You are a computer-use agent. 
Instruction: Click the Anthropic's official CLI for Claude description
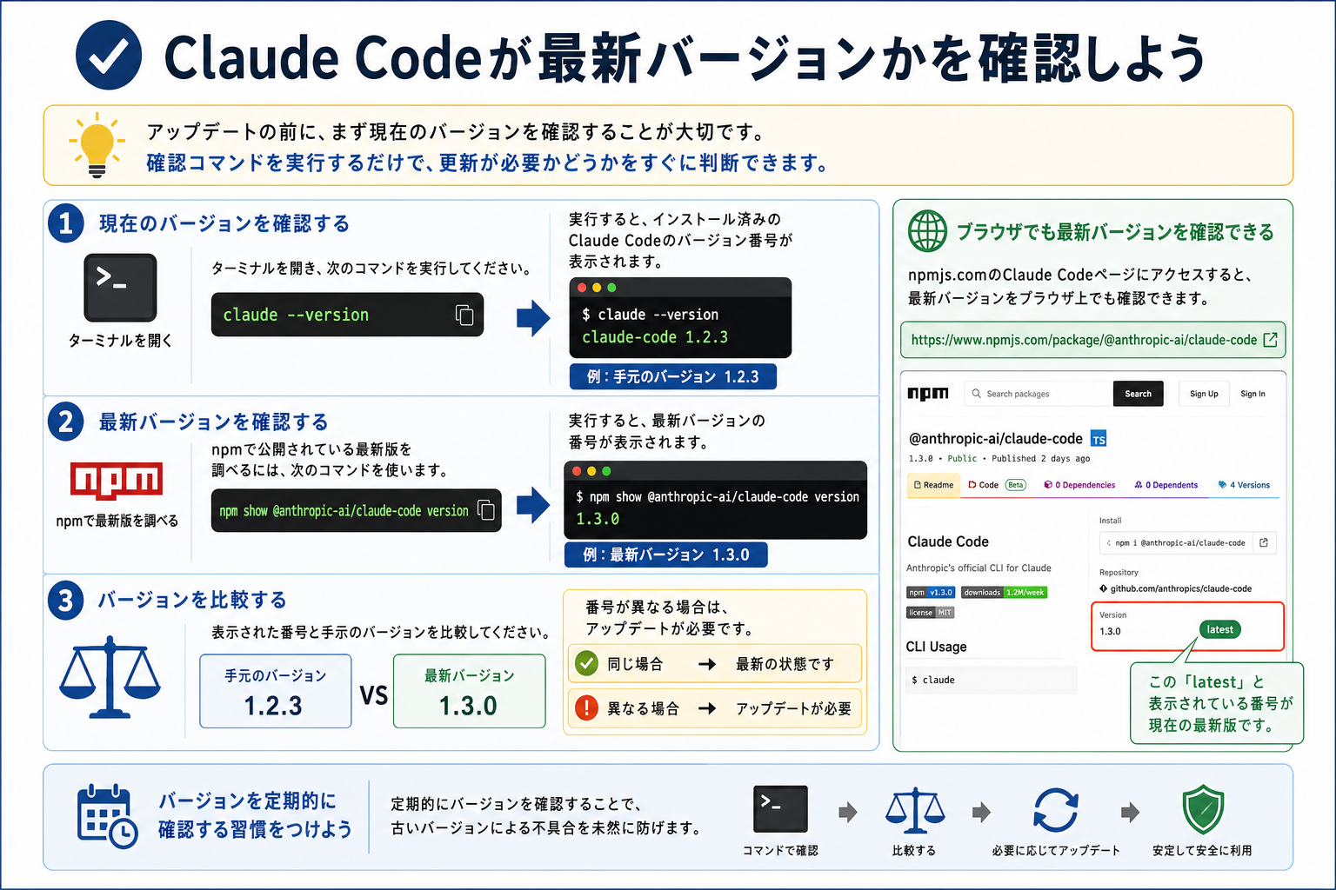[x=979, y=568]
